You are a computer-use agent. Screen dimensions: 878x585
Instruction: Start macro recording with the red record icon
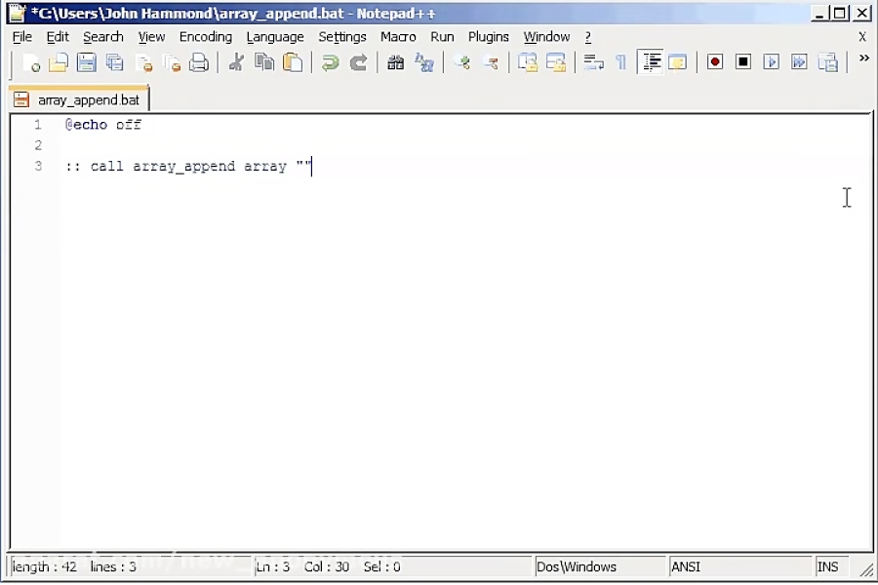714,61
